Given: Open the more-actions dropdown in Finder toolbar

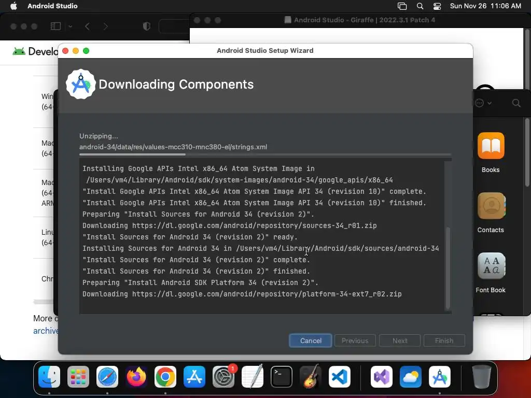Looking at the screenshot, I should coord(483,103).
